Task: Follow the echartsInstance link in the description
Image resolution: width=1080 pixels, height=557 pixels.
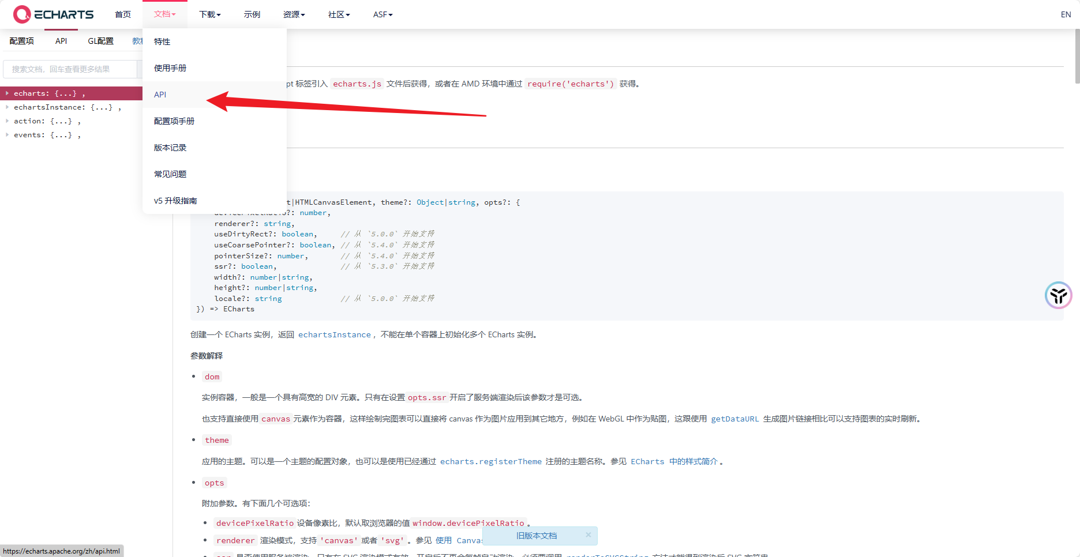Action: pyautogui.click(x=335, y=334)
